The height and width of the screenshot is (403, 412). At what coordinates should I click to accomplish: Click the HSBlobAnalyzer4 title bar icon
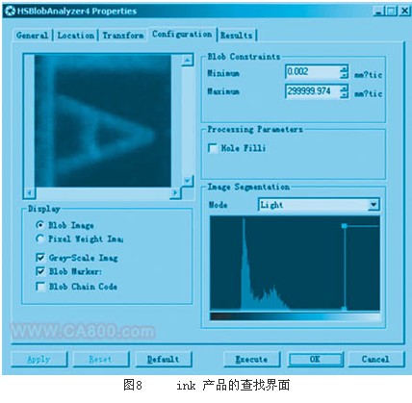click(10, 12)
